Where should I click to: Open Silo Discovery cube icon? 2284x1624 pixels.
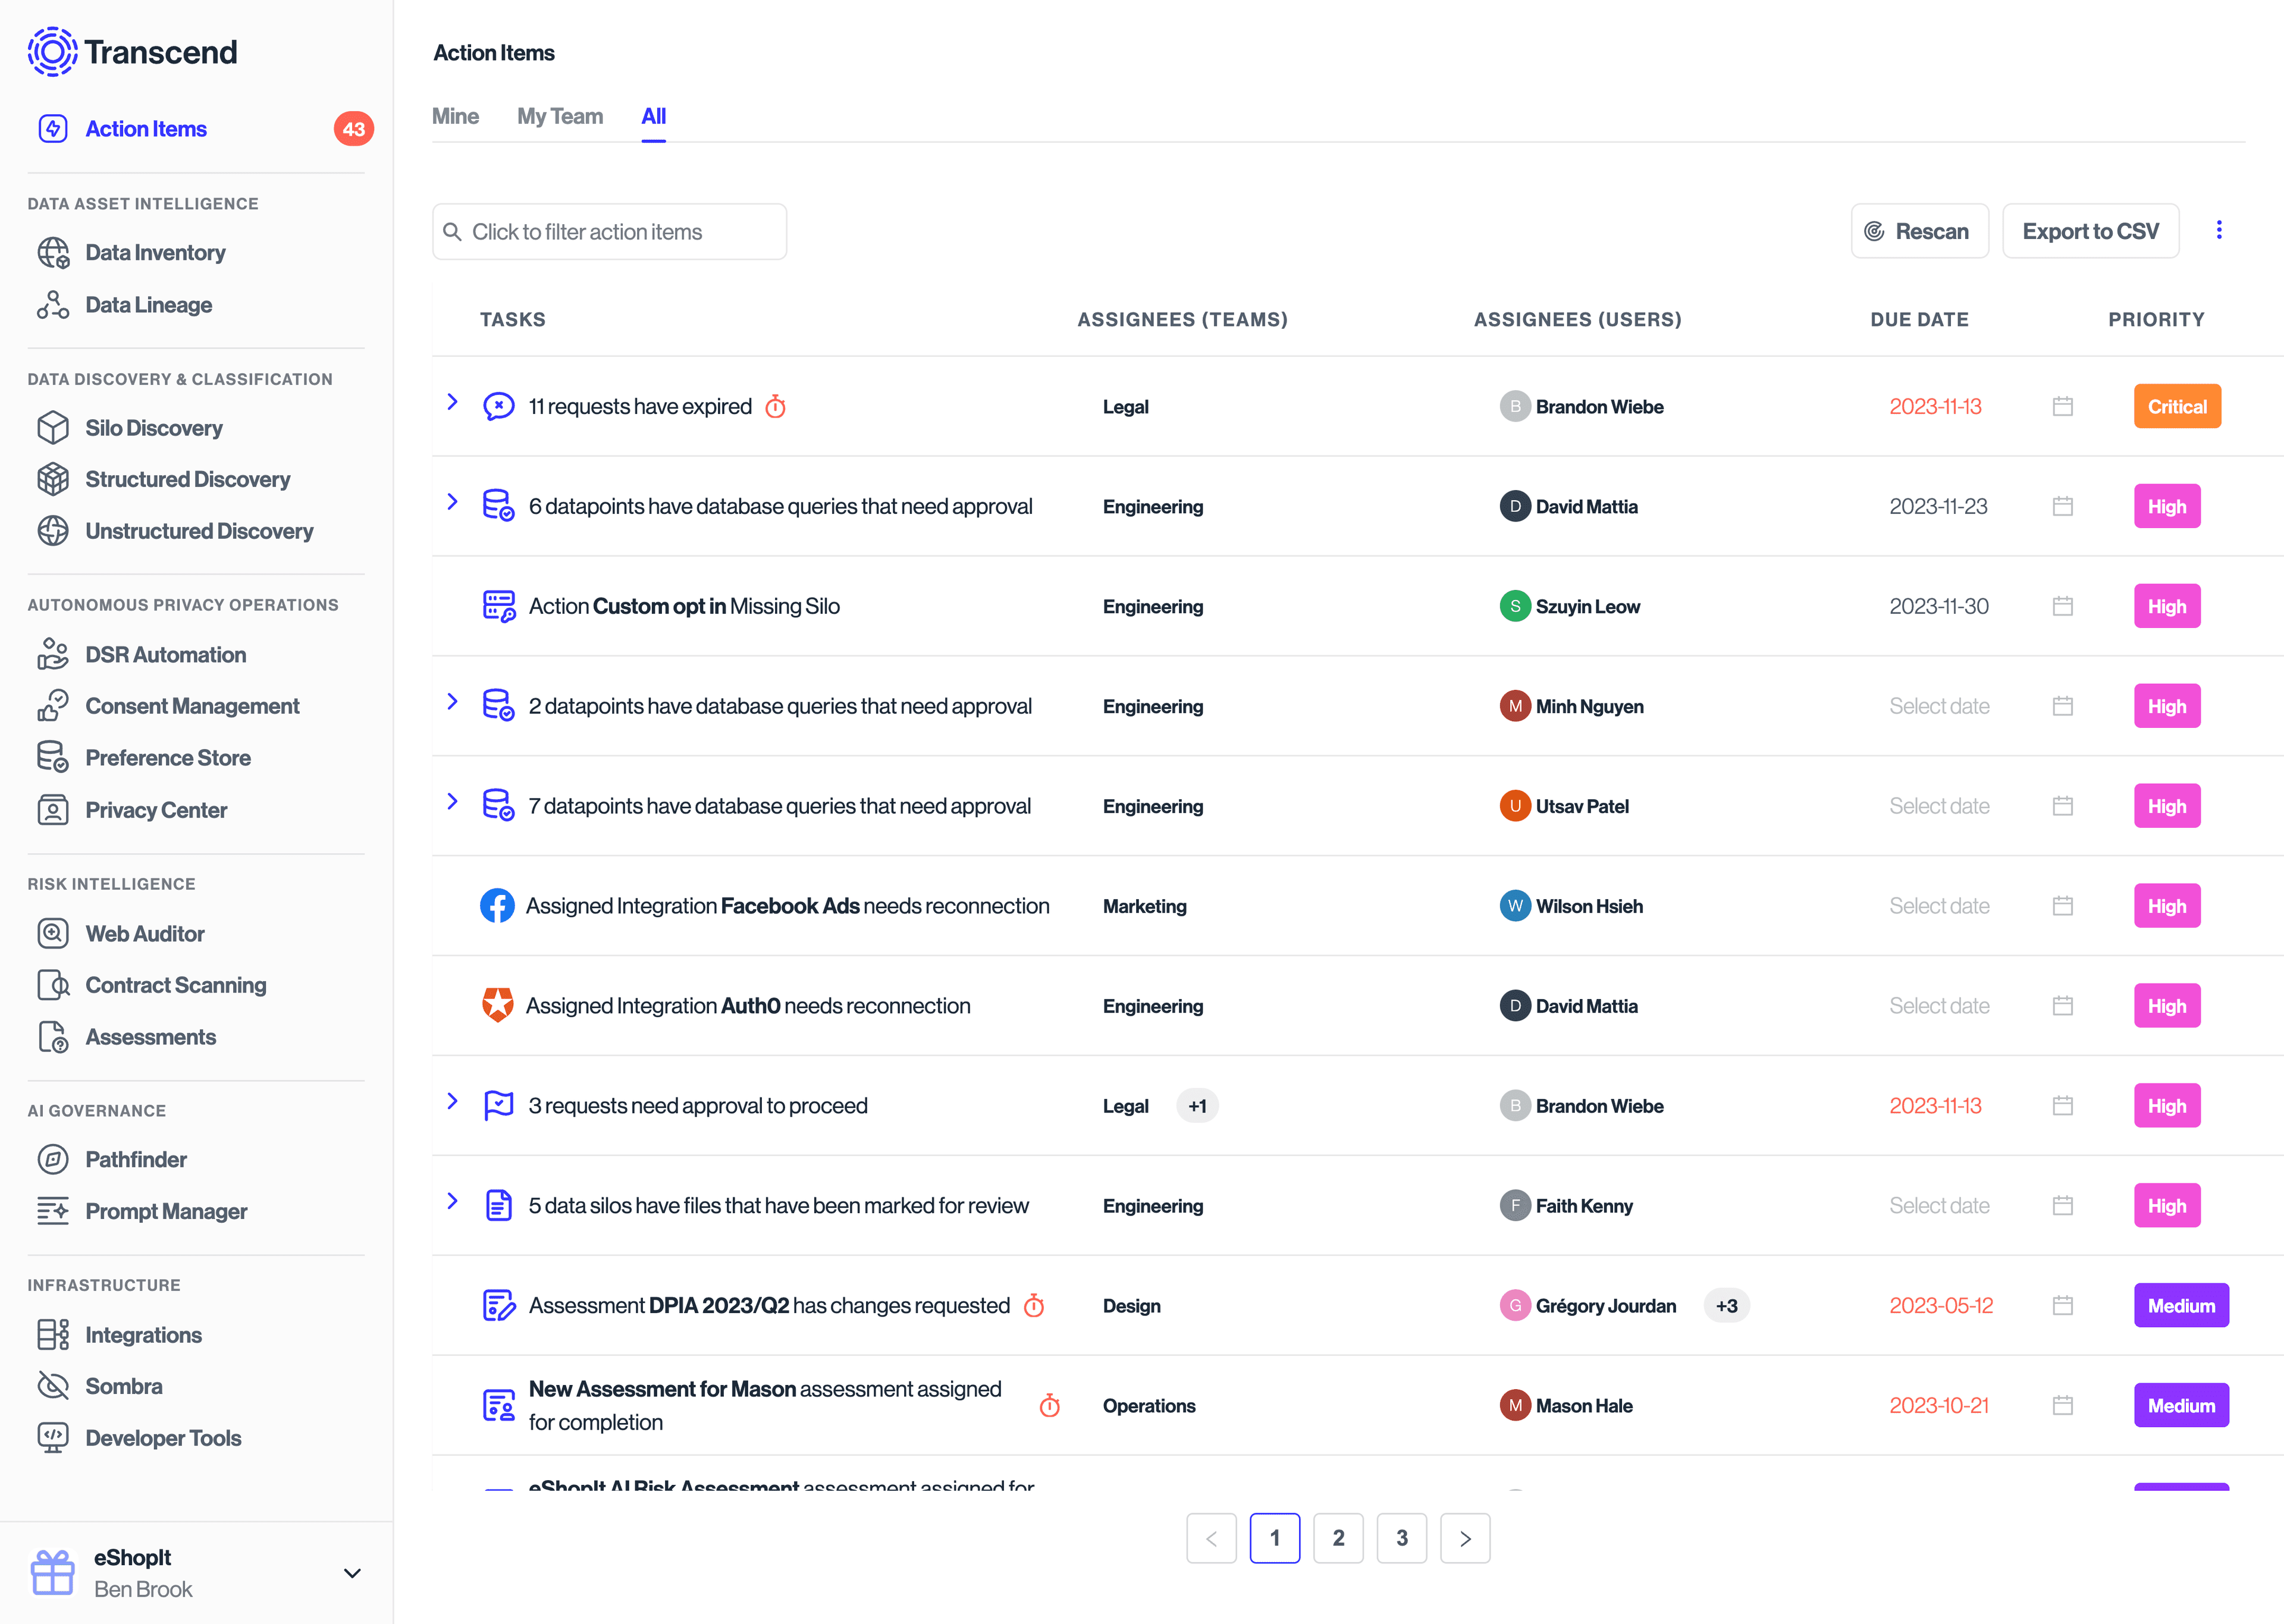tap(52, 428)
